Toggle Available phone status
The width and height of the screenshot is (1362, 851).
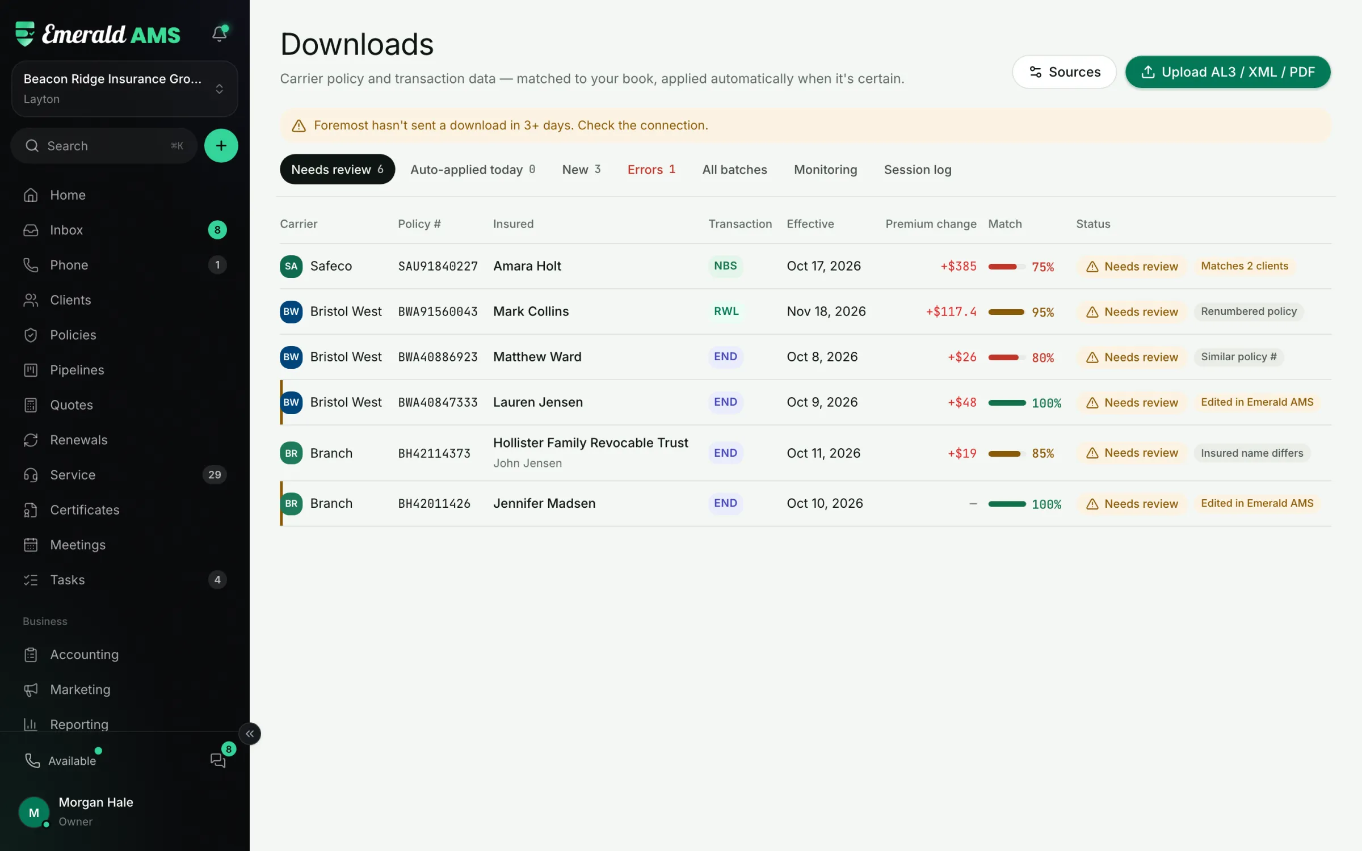point(62,760)
